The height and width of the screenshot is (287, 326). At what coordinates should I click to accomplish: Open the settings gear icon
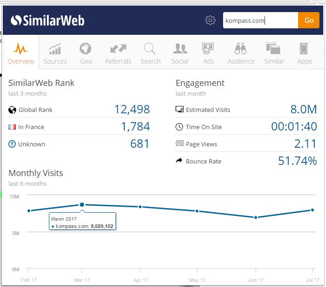(x=211, y=20)
